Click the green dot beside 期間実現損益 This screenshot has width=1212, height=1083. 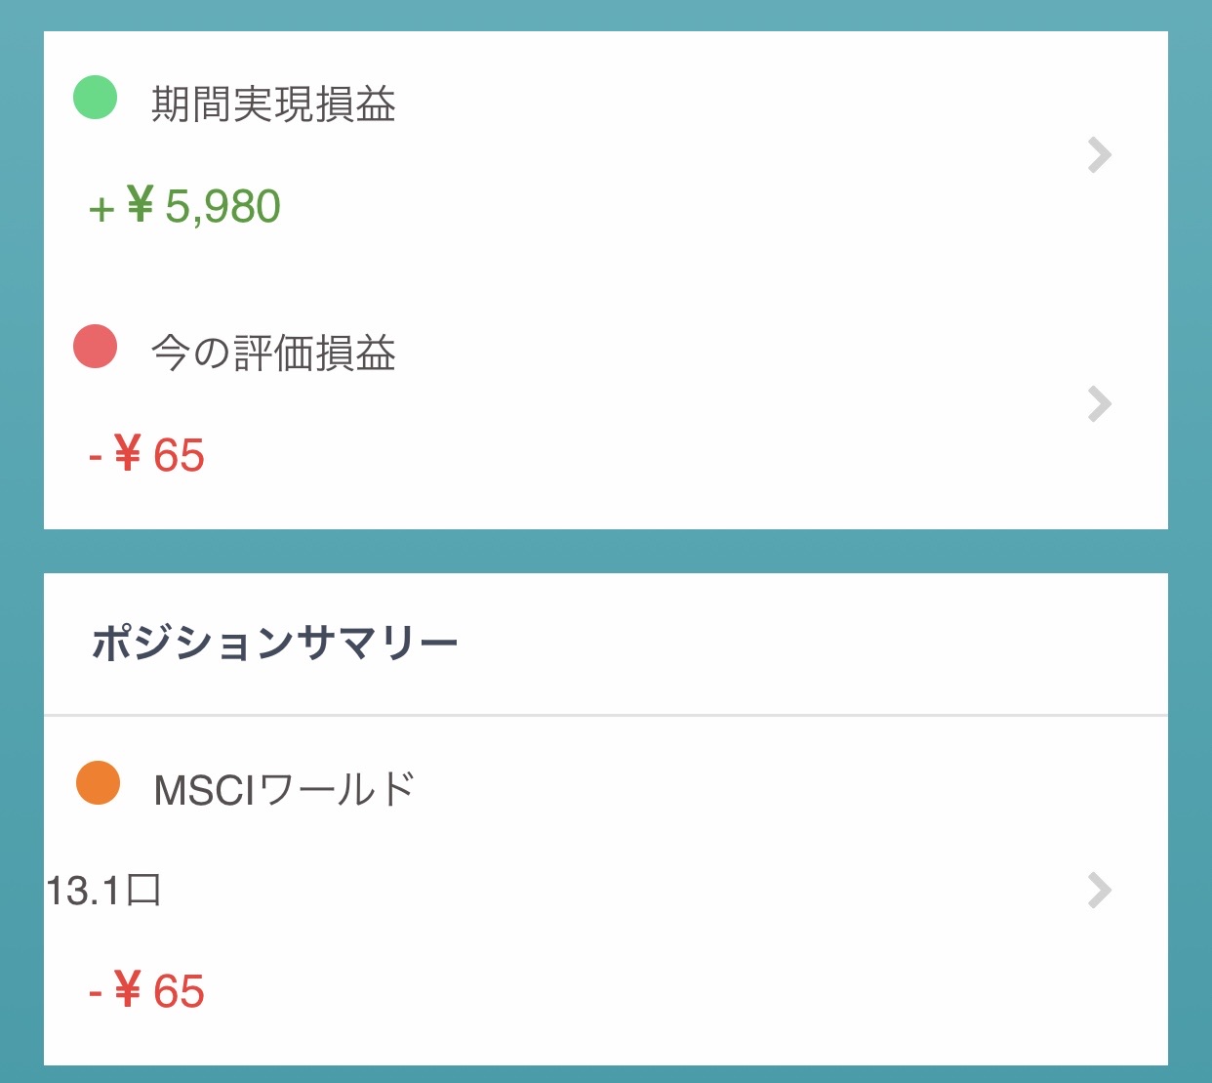point(96,98)
